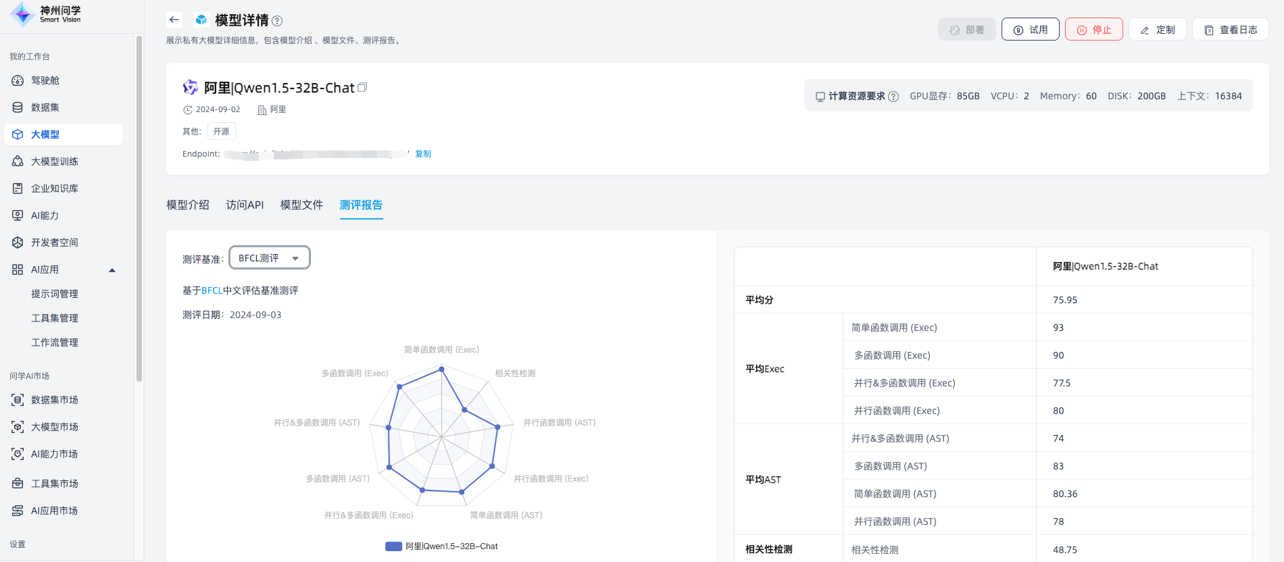Viewport: 1284px width, 562px height.
Task: Collapse the AI应用 sidebar group
Action: 112,270
